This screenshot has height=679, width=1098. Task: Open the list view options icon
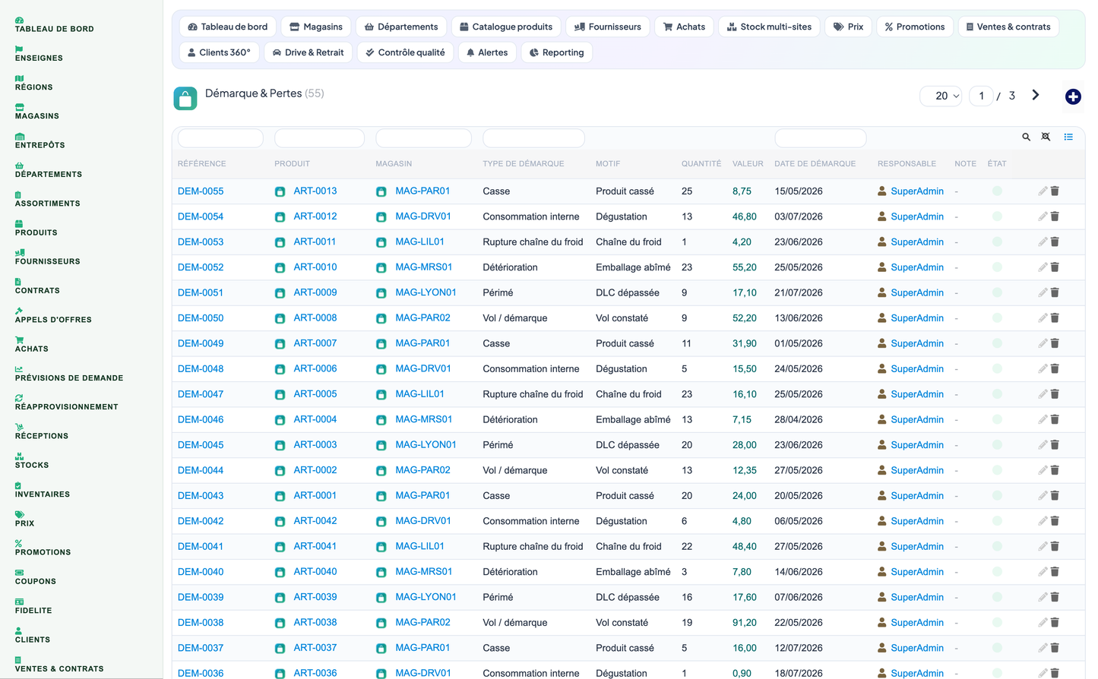click(x=1068, y=137)
